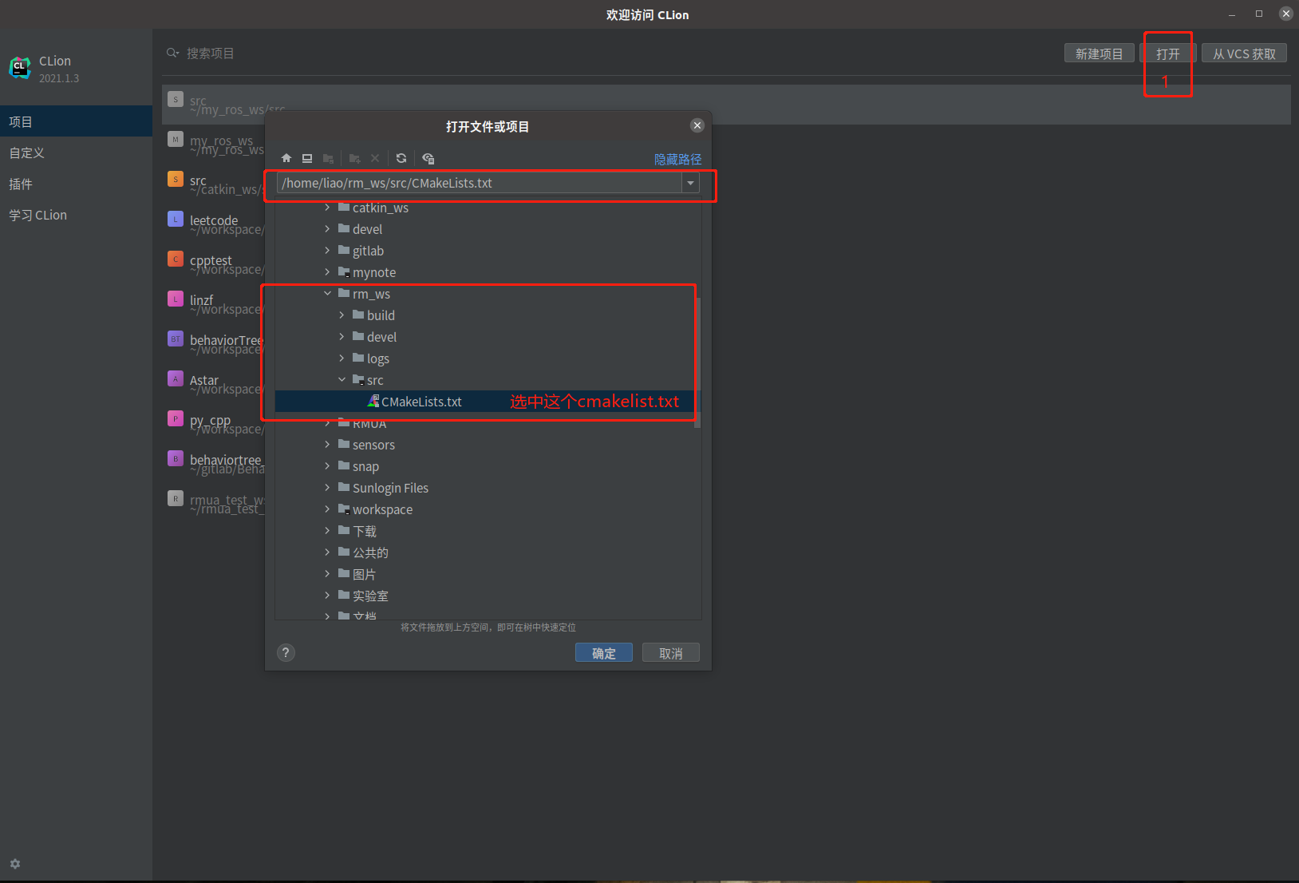Click the help question mark icon in dialog
This screenshot has width=1299, height=883.
[x=286, y=652]
